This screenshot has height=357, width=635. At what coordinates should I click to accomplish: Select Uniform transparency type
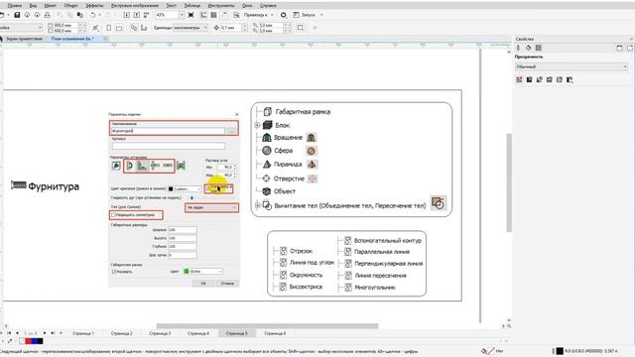pos(529,79)
